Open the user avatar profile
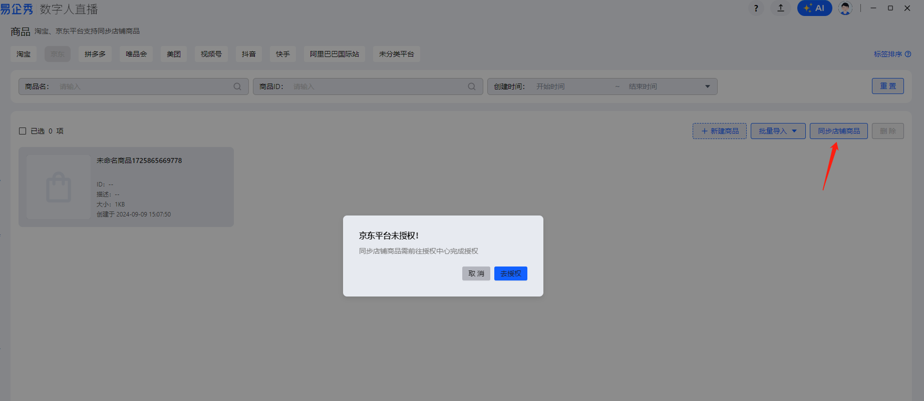Viewport: 924px width, 401px height. coord(845,8)
